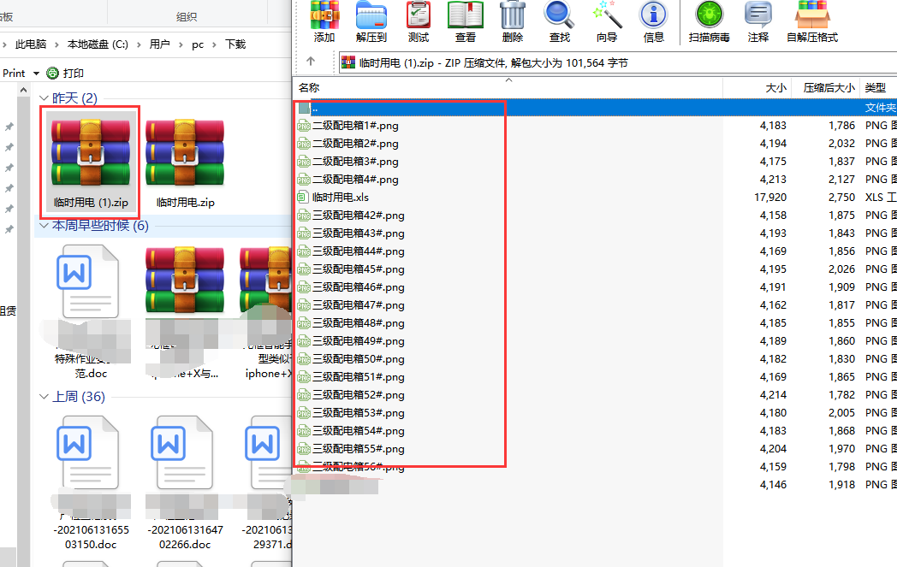
Task: Navigate to 本地磁盘 (C:) in the breadcrumb
Action: (x=97, y=44)
